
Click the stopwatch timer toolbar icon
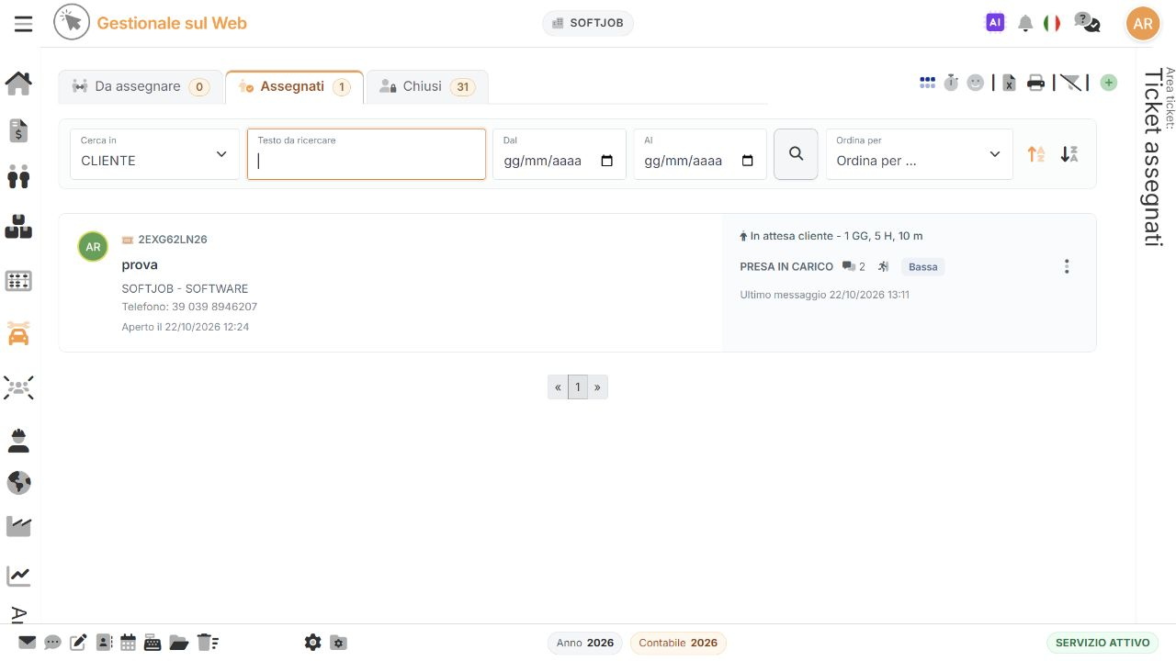click(x=951, y=83)
